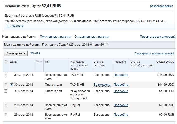177x124 pixels.
Task: Click the Что это help link
Action: coord(35,53)
